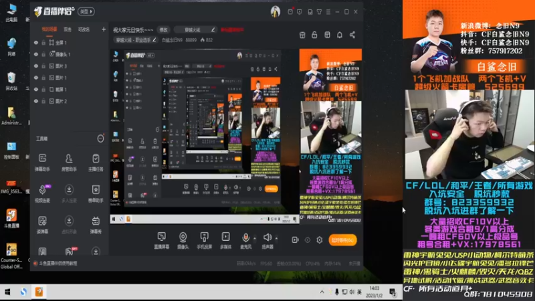Image resolution: width=535 pixels, height=301 pixels.
Task: Open the 弹幕秀 danmaku show tool
Action: (96, 225)
